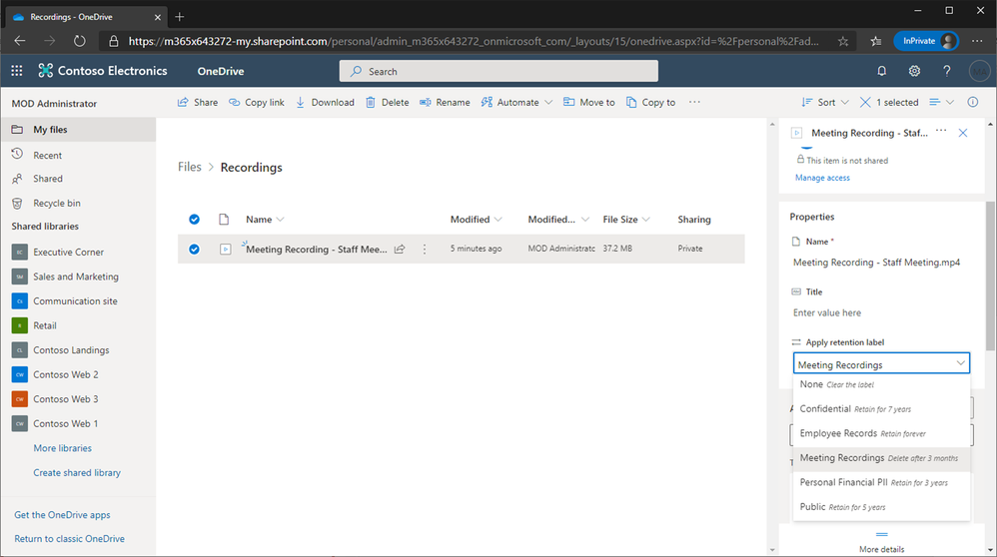997x557 pixels.
Task: Click the Delete command
Action: [388, 102]
